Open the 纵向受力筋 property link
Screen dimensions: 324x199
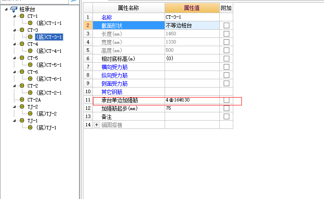click(115, 75)
